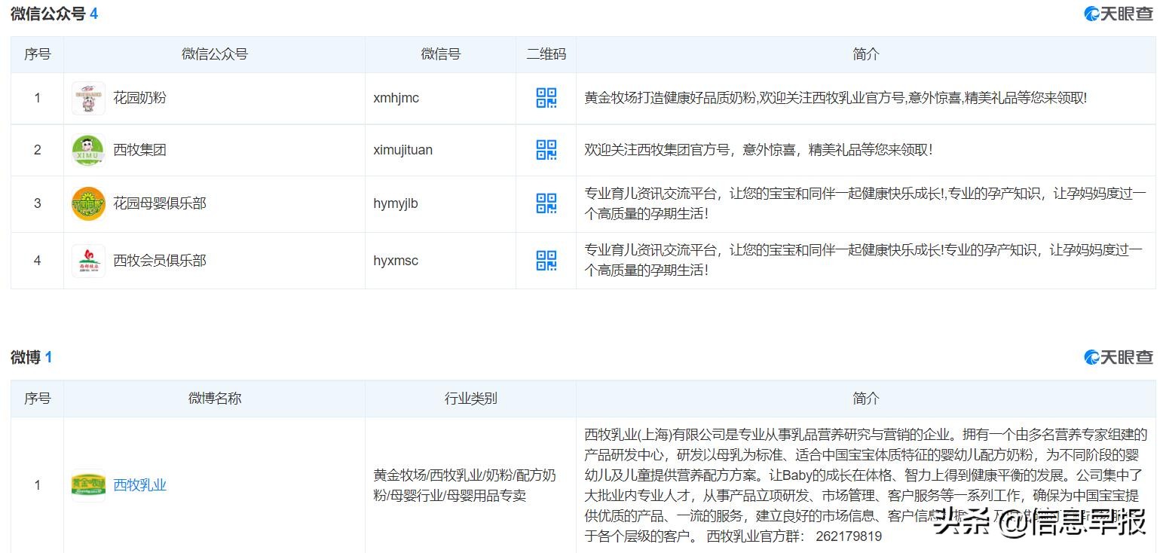This screenshot has height=553, width=1163.
Task: Click the count 4 next to 微信公众号
Action: point(93,14)
